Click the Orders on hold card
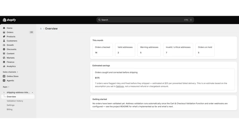Image resolution: width=239 pixels, height=134 pixels. [205, 50]
